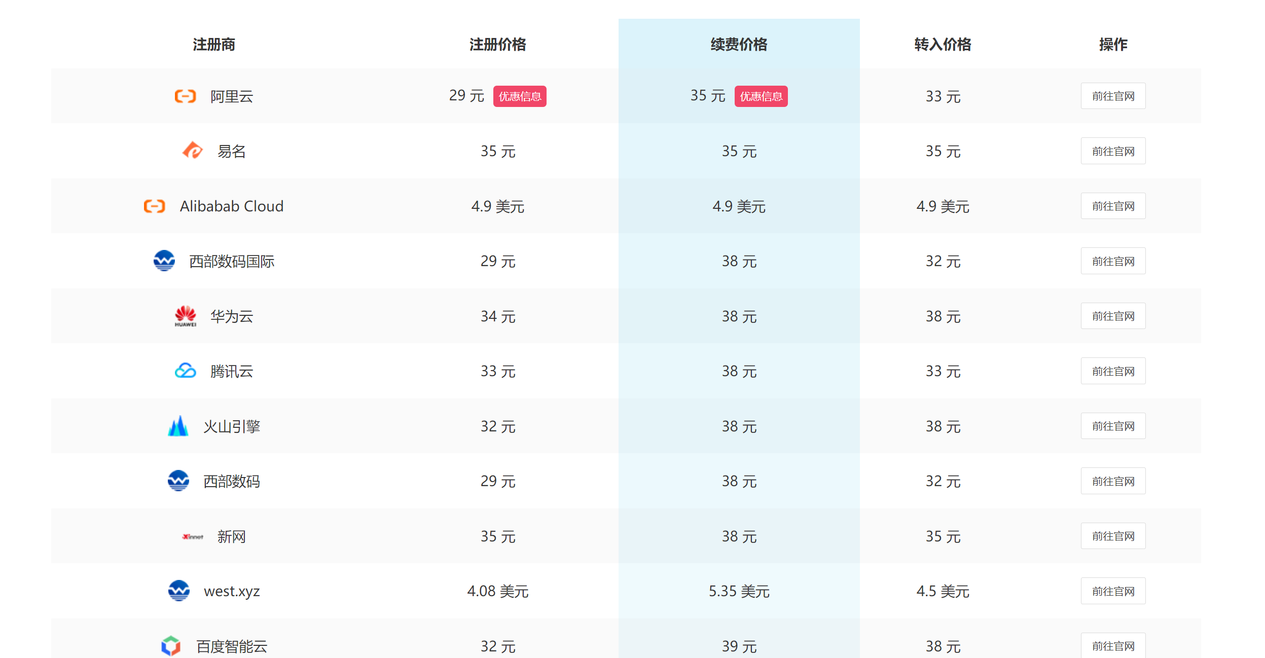Click 前往官网 in the 百度智能云 row
This screenshot has height=658, width=1265.
pos(1113,645)
